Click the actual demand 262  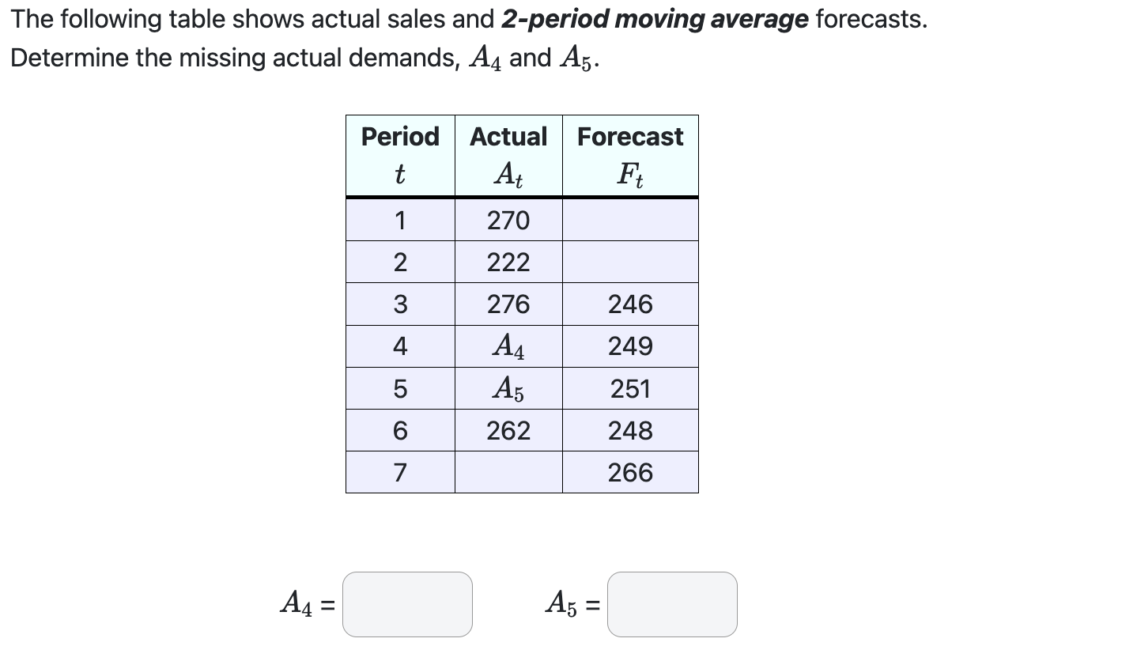click(x=508, y=429)
